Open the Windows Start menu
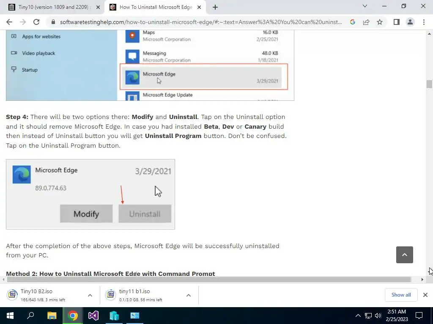Image resolution: width=433 pixels, height=324 pixels. coord(10,316)
